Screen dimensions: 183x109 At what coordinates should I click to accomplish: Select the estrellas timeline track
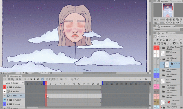coord(16,91)
